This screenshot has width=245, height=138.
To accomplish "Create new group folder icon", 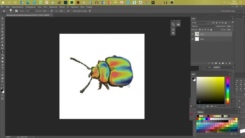I will (x=223, y=63).
